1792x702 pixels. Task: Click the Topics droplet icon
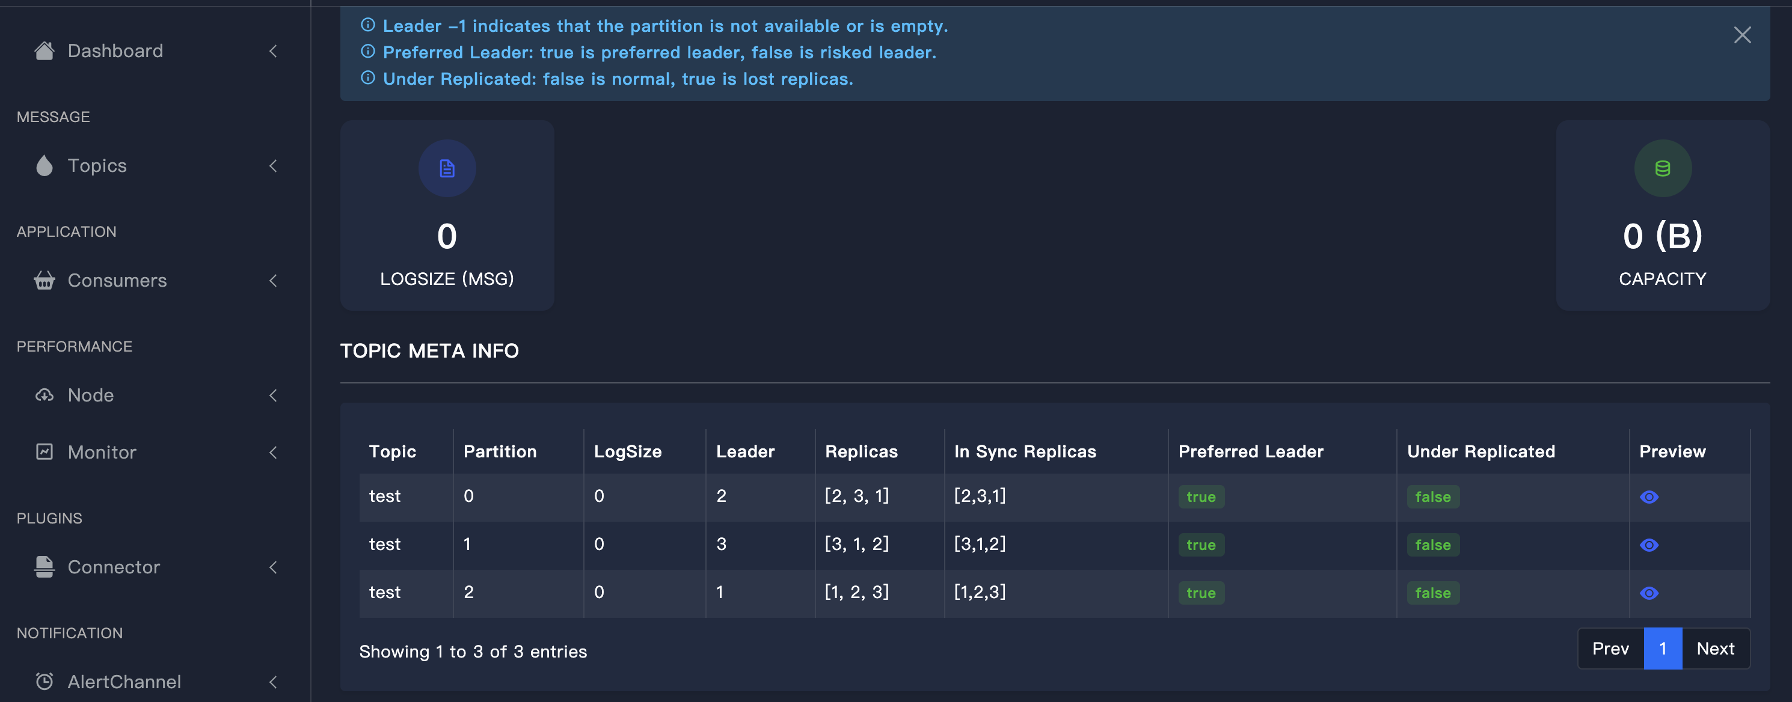click(44, 165)
